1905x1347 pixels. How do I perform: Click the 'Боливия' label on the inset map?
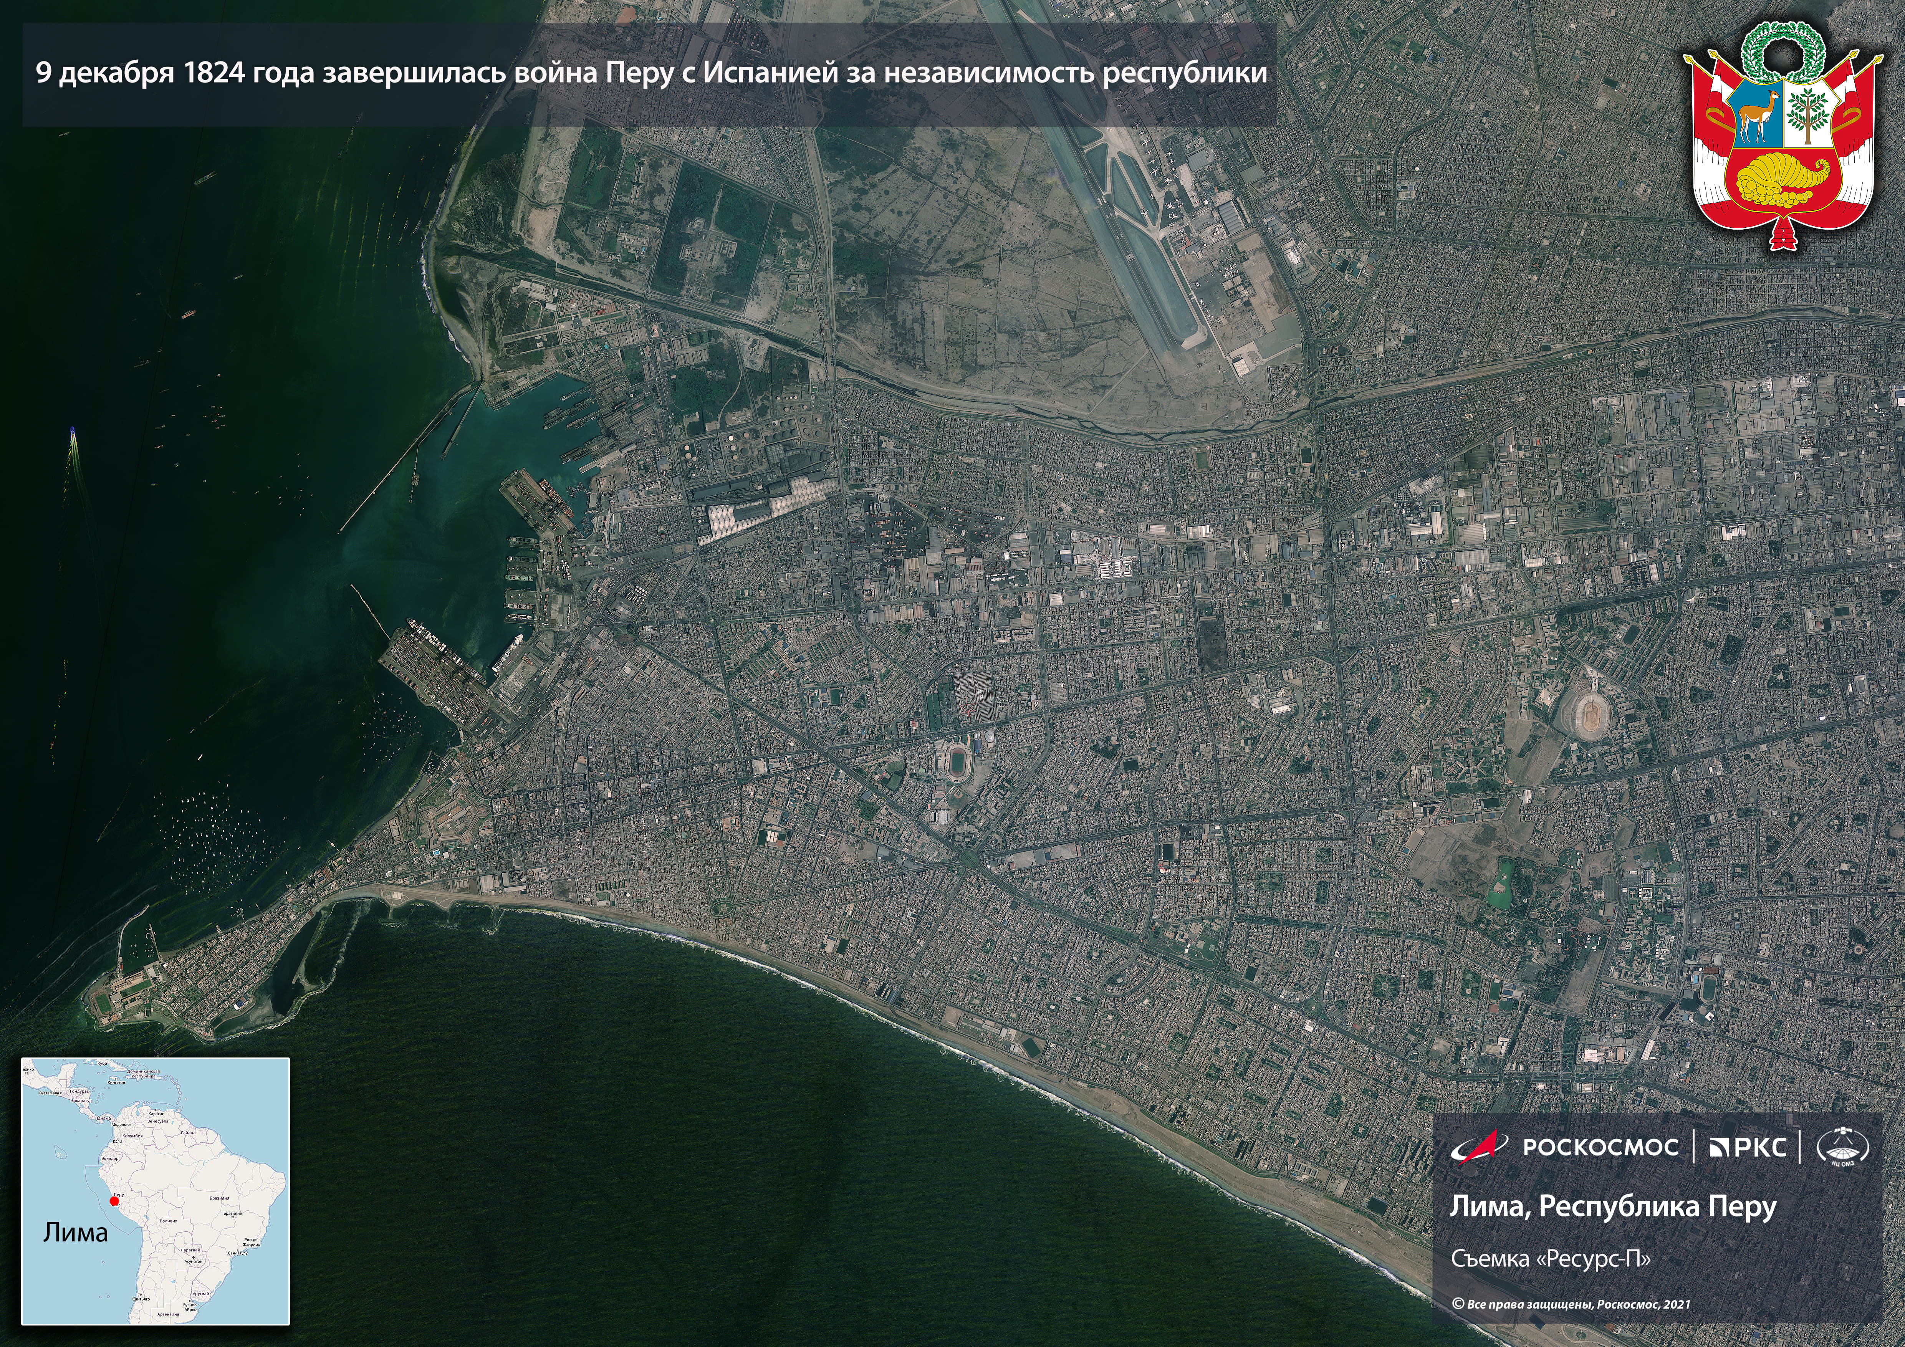click(169, 1221)
